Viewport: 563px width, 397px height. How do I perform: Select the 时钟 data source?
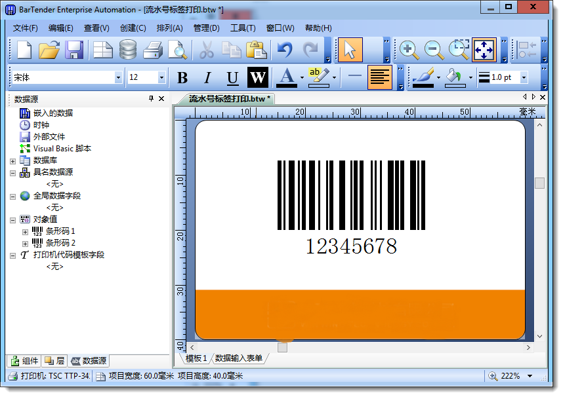(34, 125)
